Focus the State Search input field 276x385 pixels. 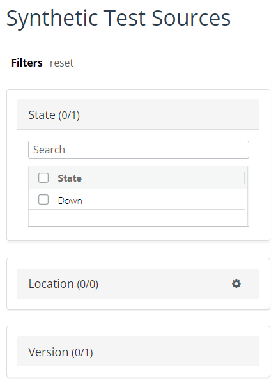coord(139,150)
